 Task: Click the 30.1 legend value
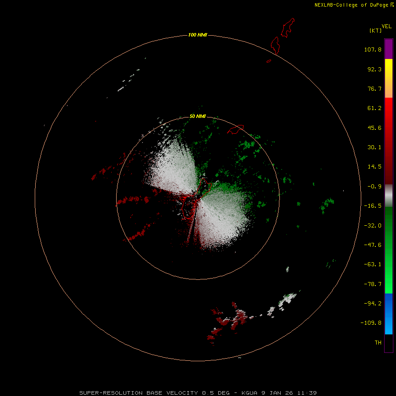pyautogui.click(x=374, y=147)
